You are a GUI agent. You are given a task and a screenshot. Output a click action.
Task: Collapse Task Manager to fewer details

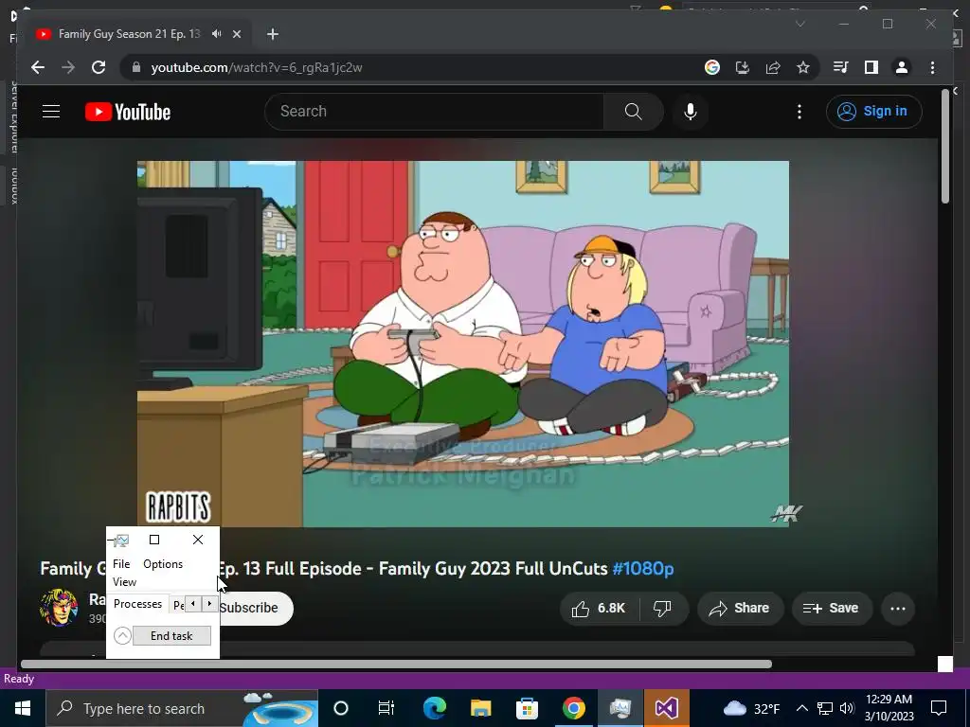pyautogui.click(x=122, y=635)
